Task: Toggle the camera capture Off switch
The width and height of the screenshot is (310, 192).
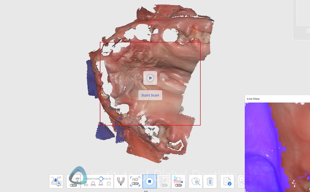Action: click(x=164, y=185)
